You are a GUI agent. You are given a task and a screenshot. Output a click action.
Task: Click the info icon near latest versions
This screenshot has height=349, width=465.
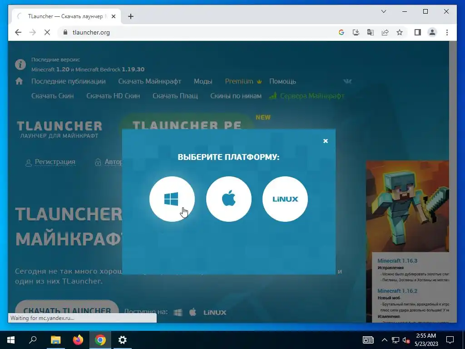(20, 64)
